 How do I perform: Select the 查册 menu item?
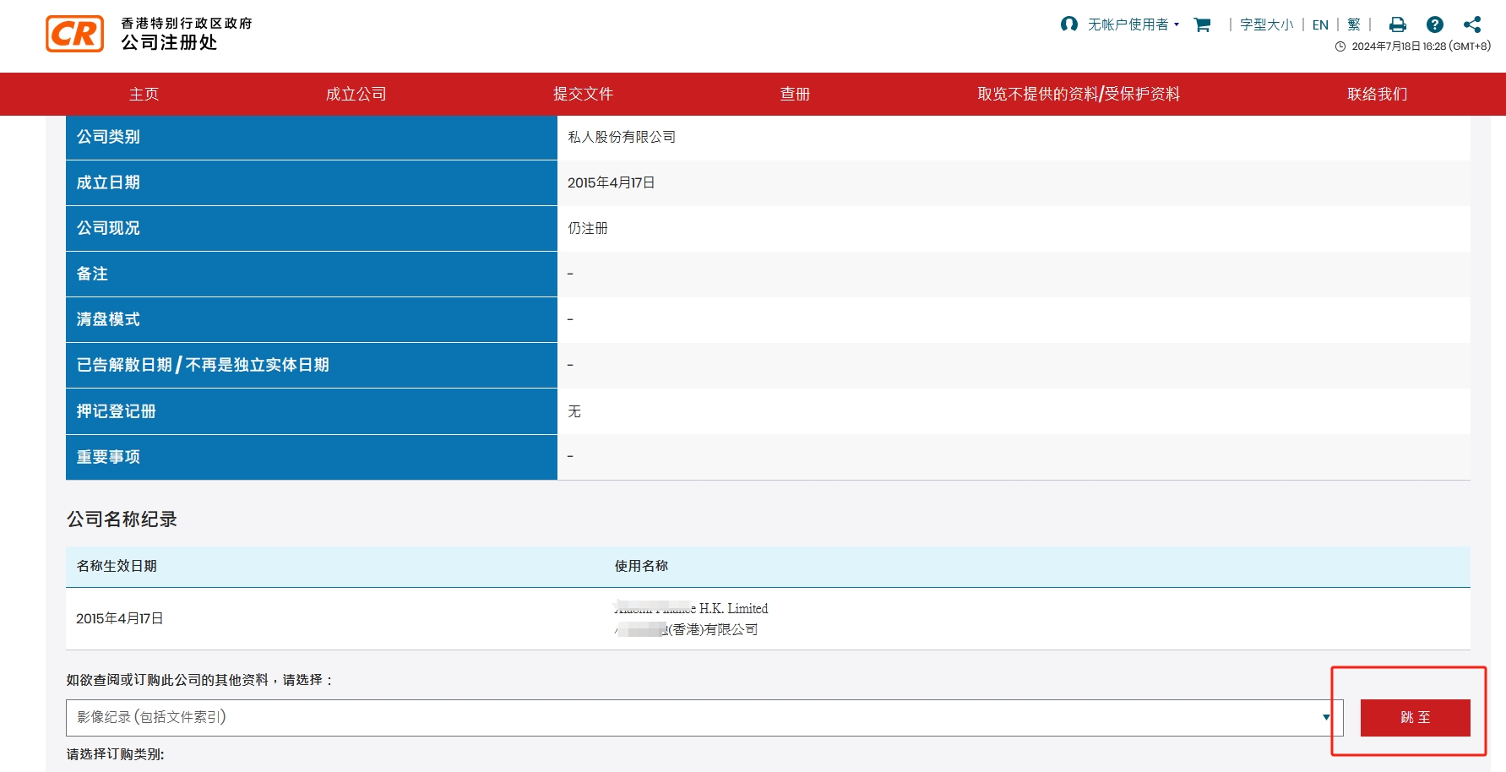click(x=795, y=94)
